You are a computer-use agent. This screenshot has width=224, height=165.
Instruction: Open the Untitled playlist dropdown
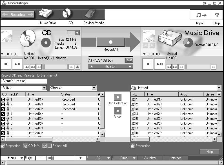[x=219, y=88]
